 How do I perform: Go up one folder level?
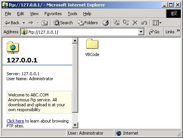click(44, 23)
